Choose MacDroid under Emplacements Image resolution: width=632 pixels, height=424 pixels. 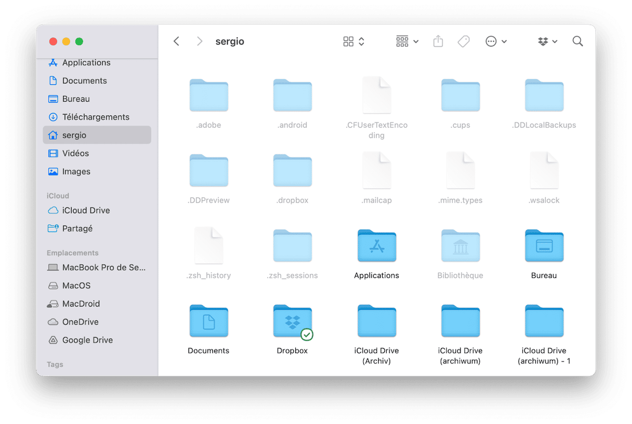[81, 304]
